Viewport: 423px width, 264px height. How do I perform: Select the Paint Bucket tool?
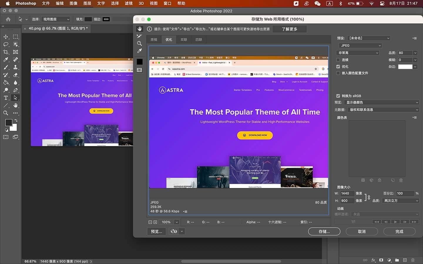[6, 82]
